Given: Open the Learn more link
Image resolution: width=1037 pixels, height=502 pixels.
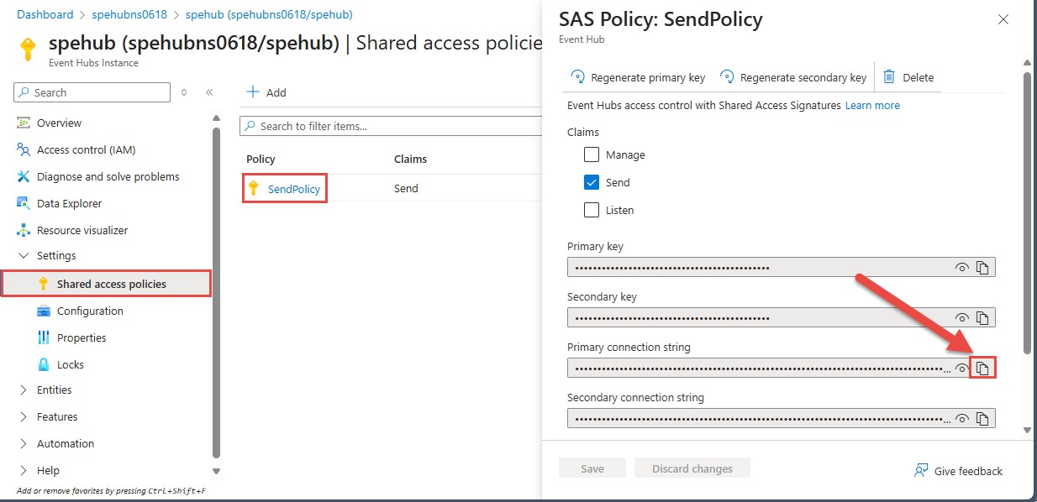Looking at the screenshot, I should coord(872,105).
